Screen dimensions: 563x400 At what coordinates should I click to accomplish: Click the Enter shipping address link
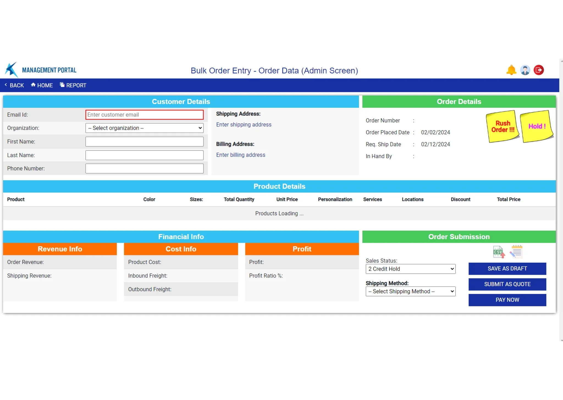click(x=244, y=125)
